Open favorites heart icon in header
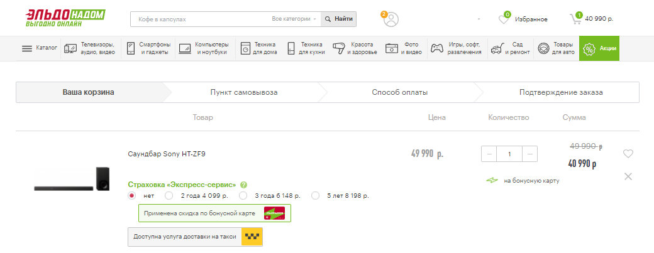The width and height of the screenshot is (654, 253). click(x=504, y=19)
